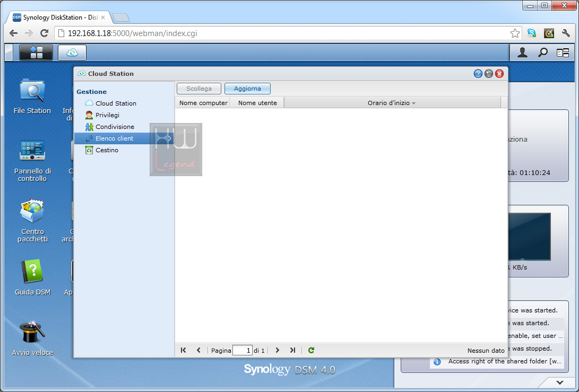Bookmark page with the star icon

(x=515, y=33)
